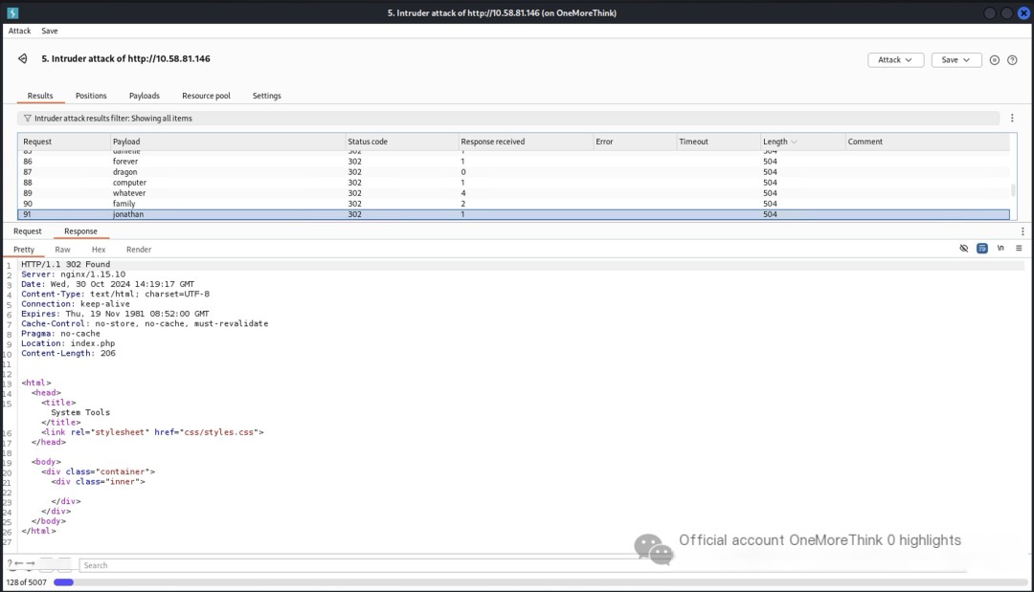1034x592 pixels.
Task: Select the row with payload forever
Action: pyautogui.click(x=514, y=162)
